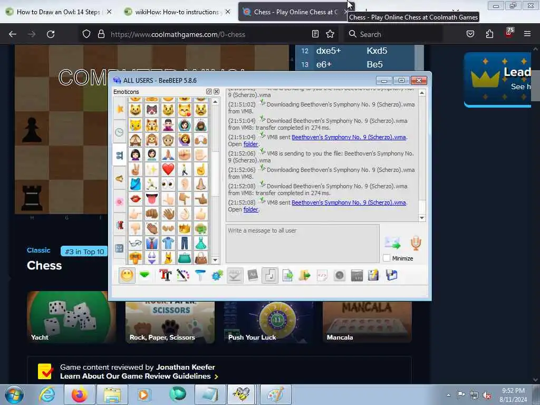This screenshot has width=540, height=405.
Task: Select the bell objects emoticon tab
Action: click(120, 178)
